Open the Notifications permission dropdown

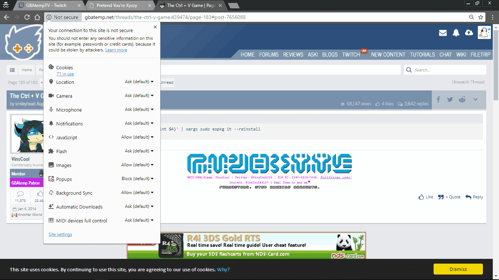coord(139,123)
